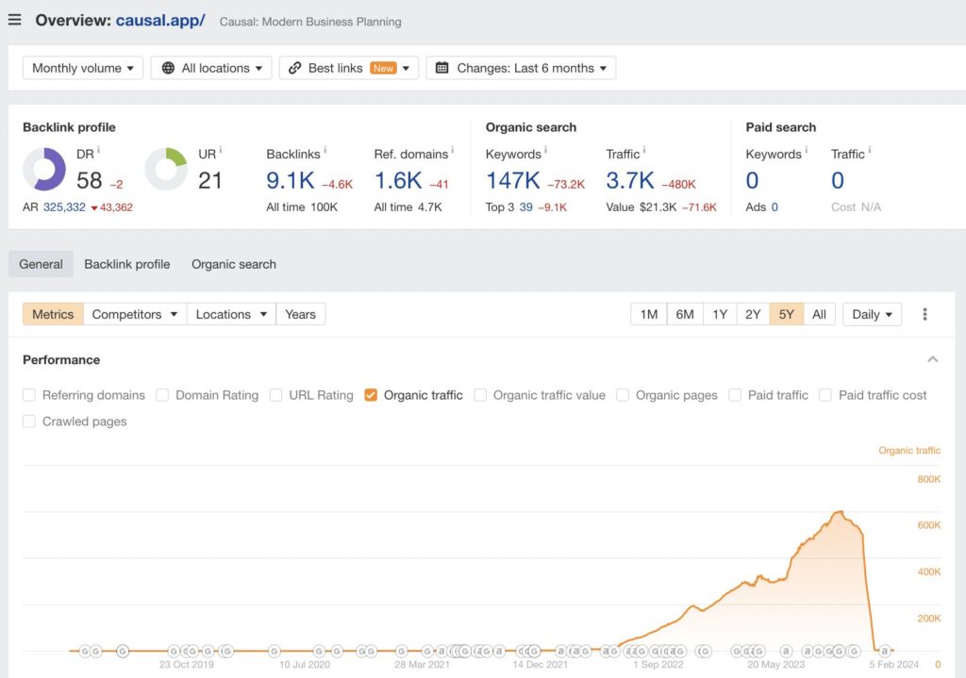Switch to the General tab
Image resolution: width=966 pixels, height=678 pixels.
point(41,264)
